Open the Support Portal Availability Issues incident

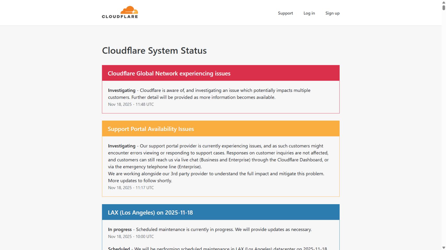151,129
